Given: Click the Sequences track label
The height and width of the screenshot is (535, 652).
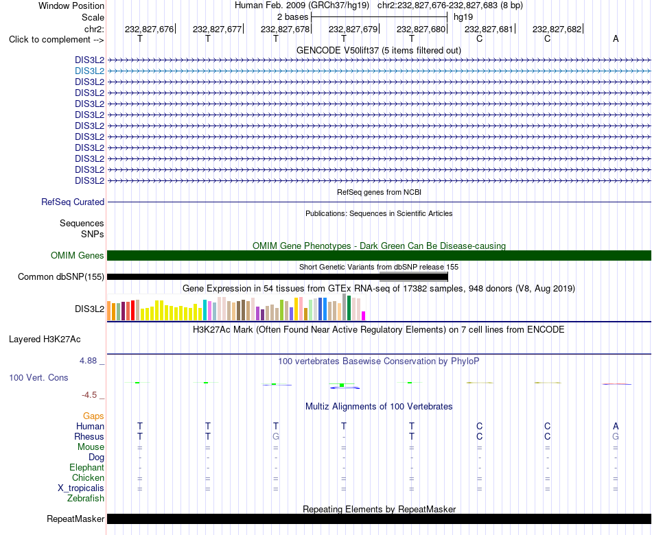Looking at the screenshot, I should tap(82, 223).
